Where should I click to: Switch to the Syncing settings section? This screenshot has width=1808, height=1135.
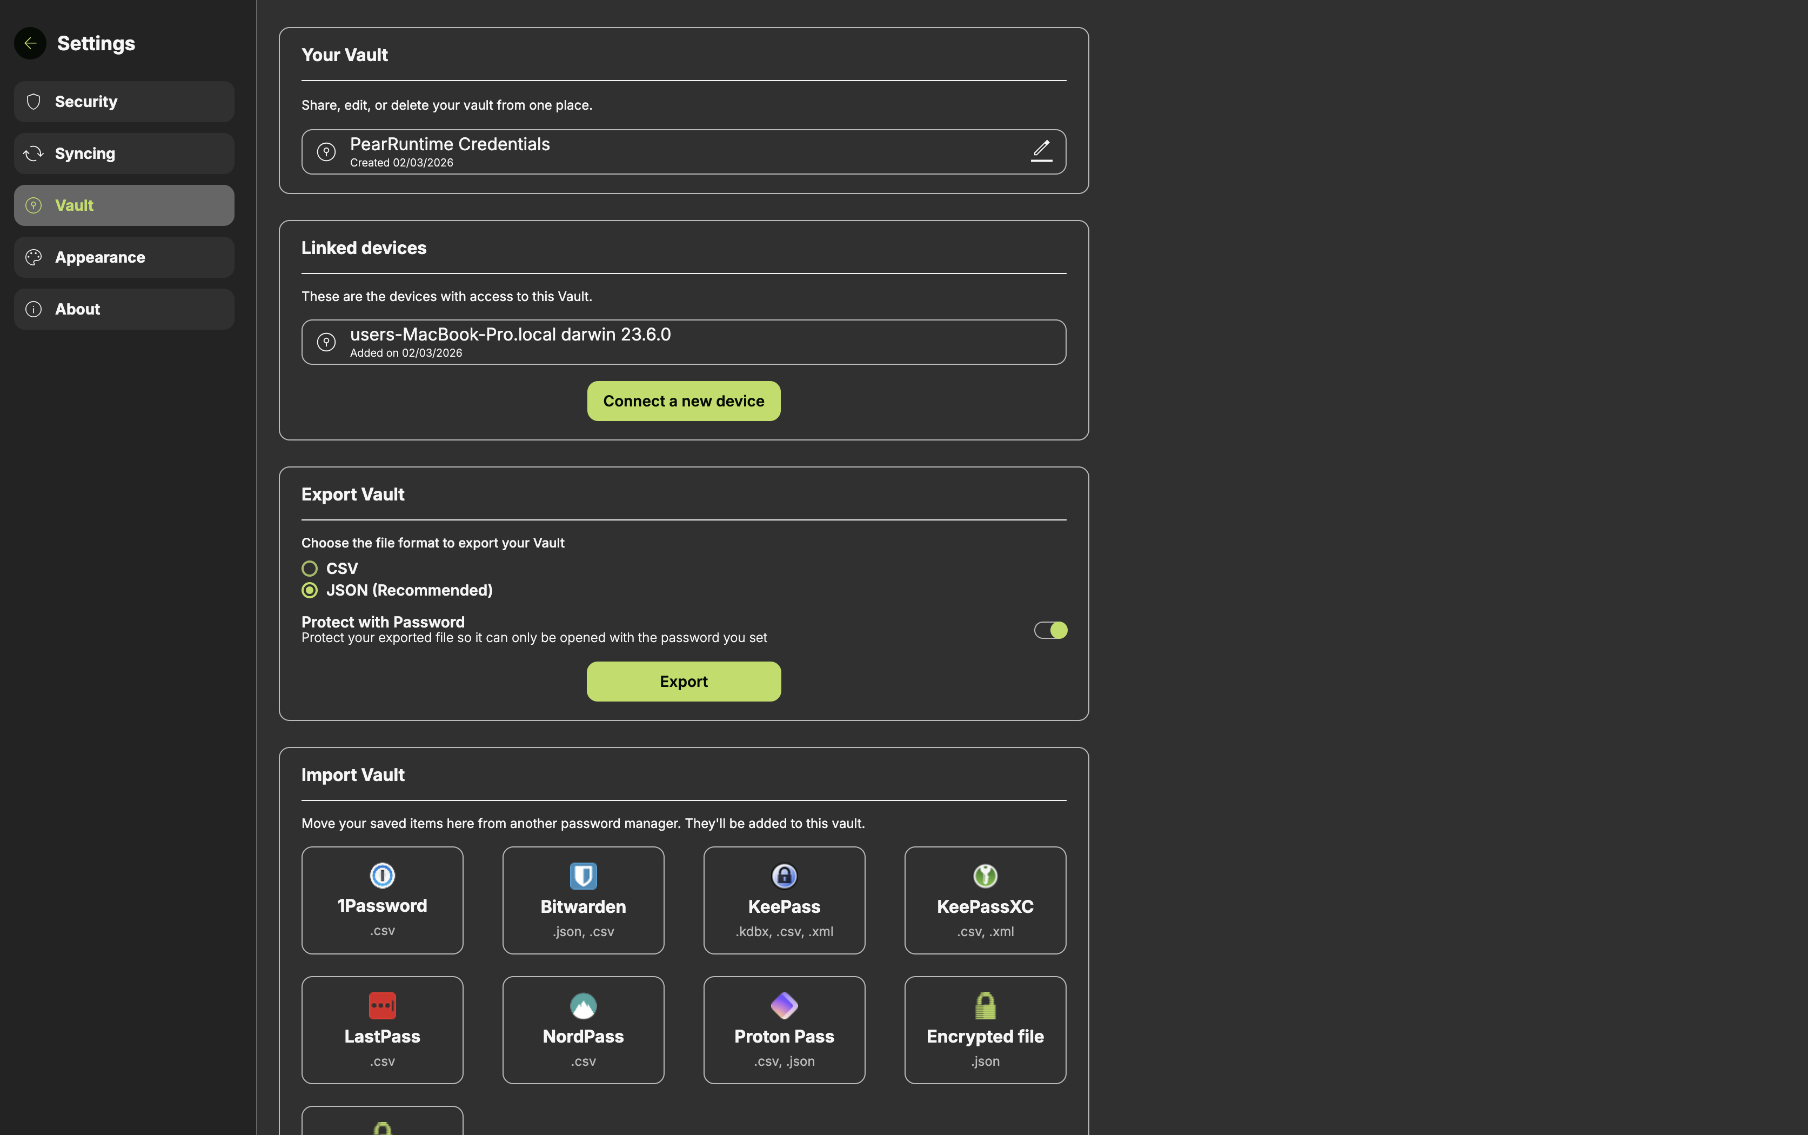[x=124, y=153]
